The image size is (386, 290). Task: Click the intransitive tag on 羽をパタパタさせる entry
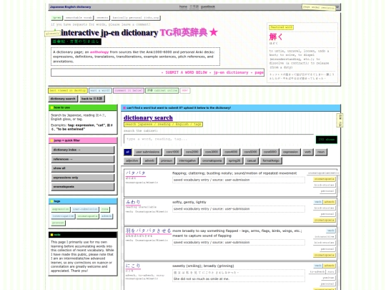click(325, 237)
